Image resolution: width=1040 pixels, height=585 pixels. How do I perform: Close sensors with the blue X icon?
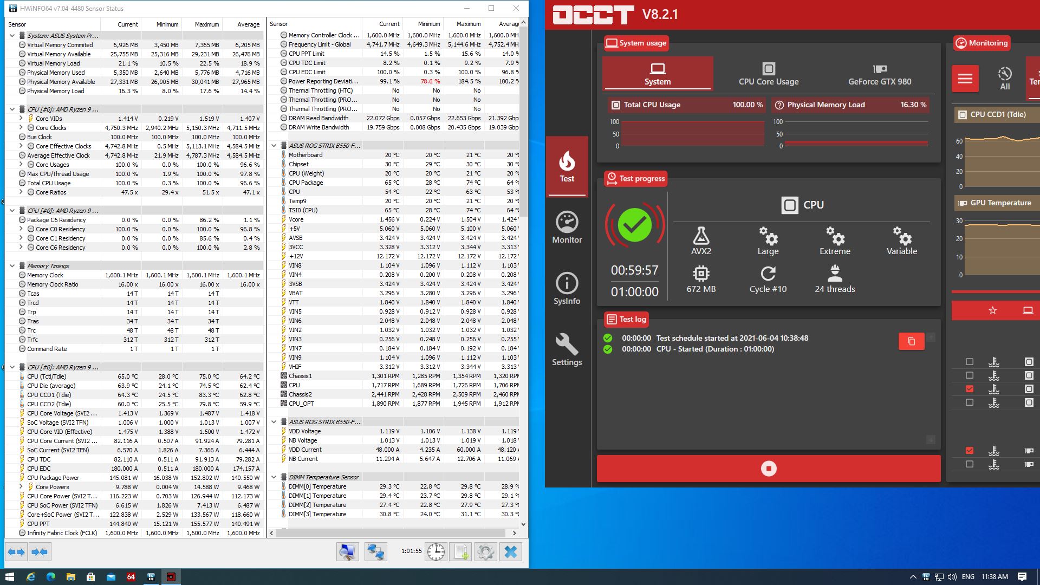coord(510,552)
